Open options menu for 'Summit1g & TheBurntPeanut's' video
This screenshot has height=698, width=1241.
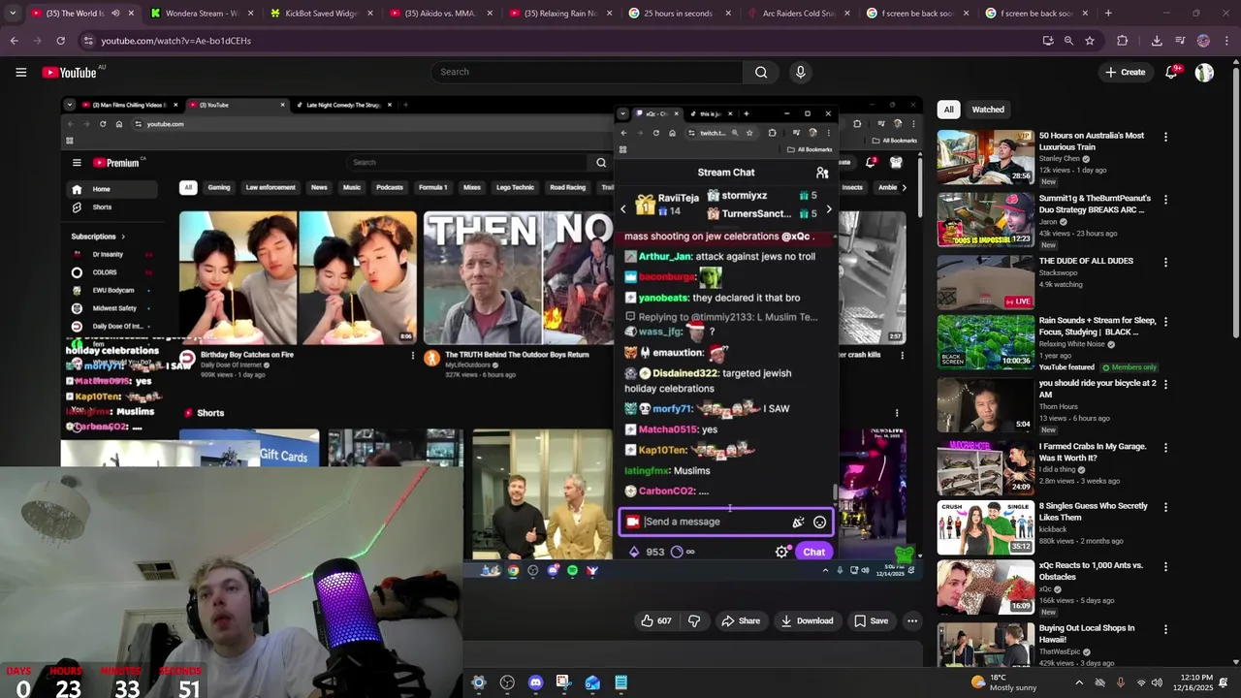point(1165,200)
